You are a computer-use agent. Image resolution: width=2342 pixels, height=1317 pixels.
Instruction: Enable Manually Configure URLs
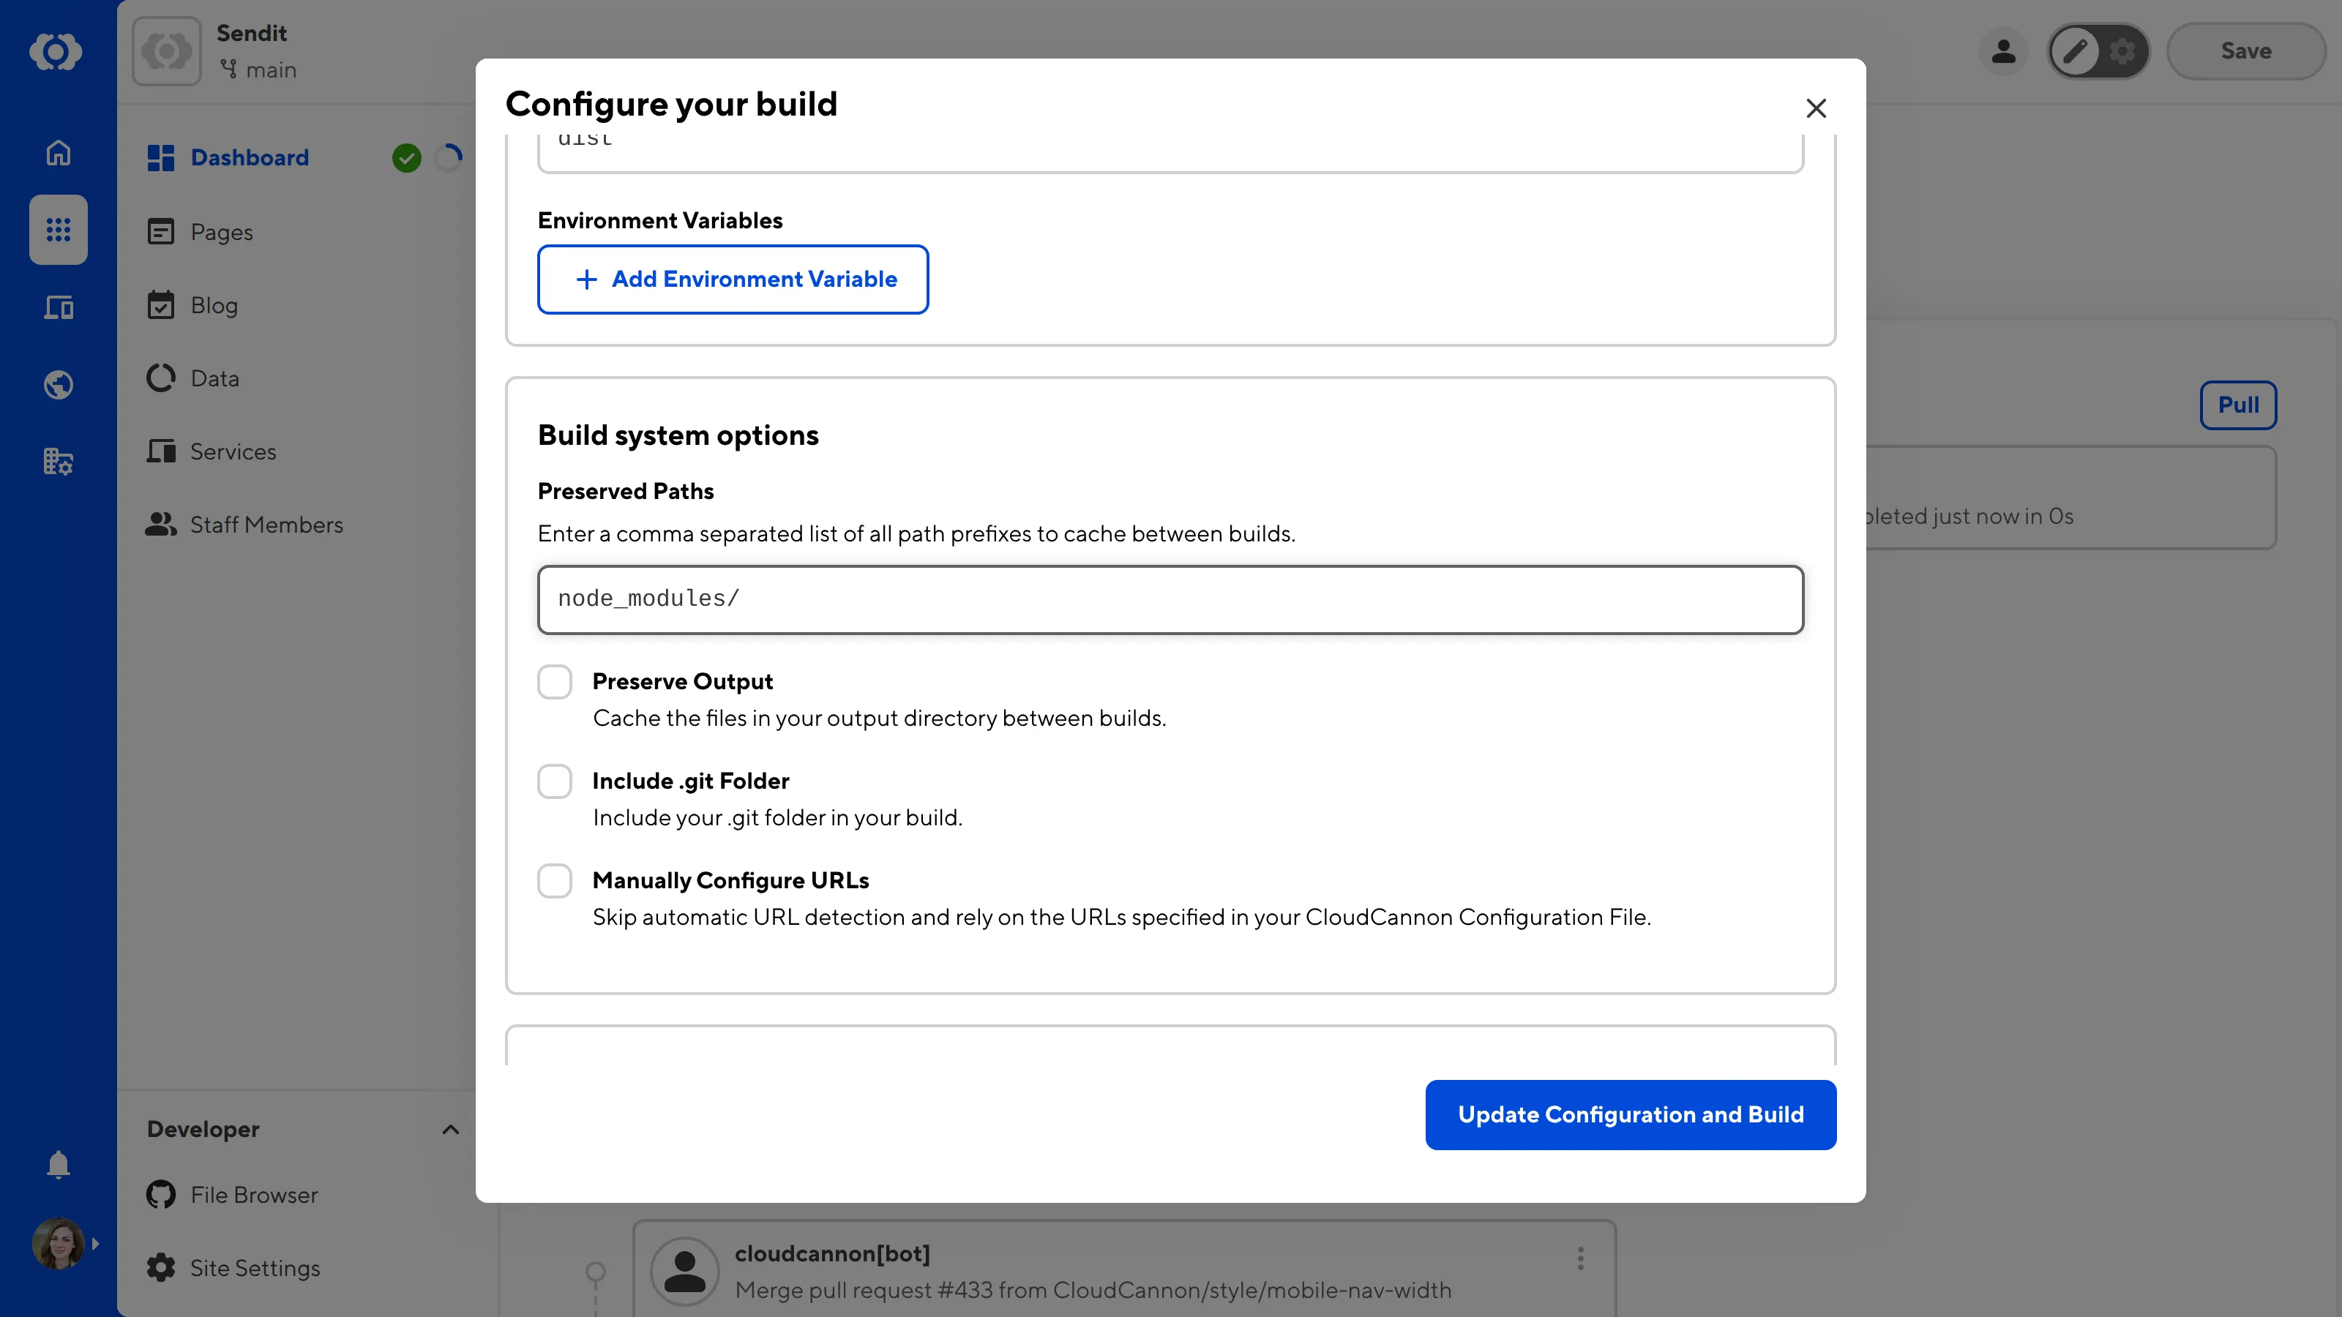(x=555, y=879)
